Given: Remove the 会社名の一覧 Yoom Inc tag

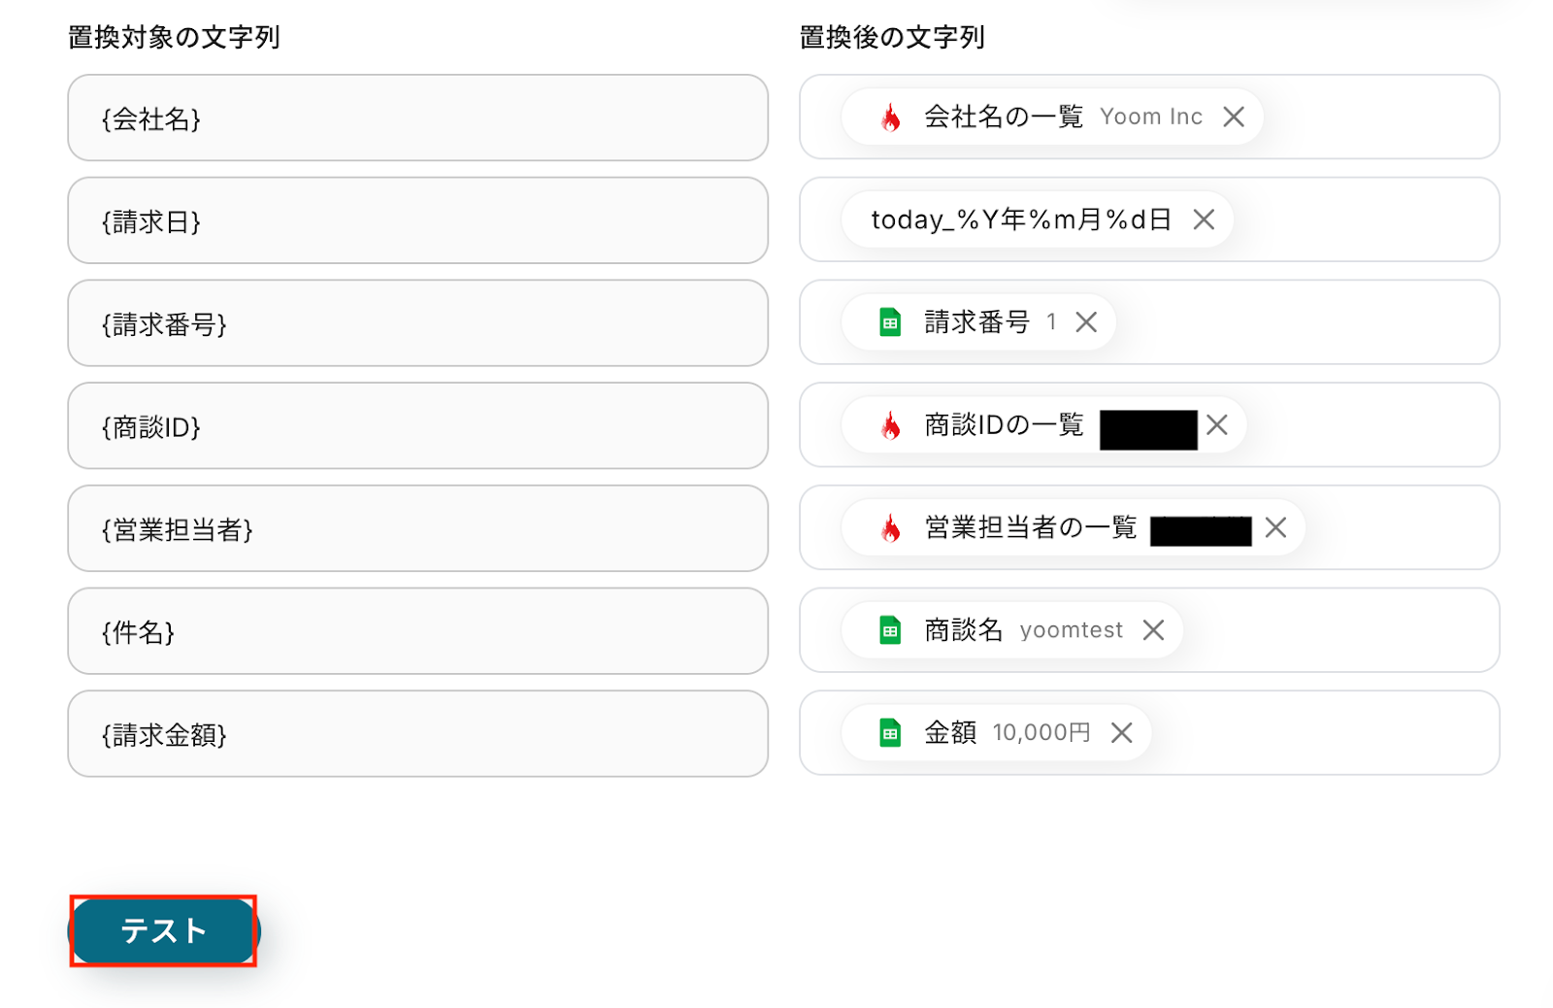Looking at the screenshot, I should tap(1234, 117).
